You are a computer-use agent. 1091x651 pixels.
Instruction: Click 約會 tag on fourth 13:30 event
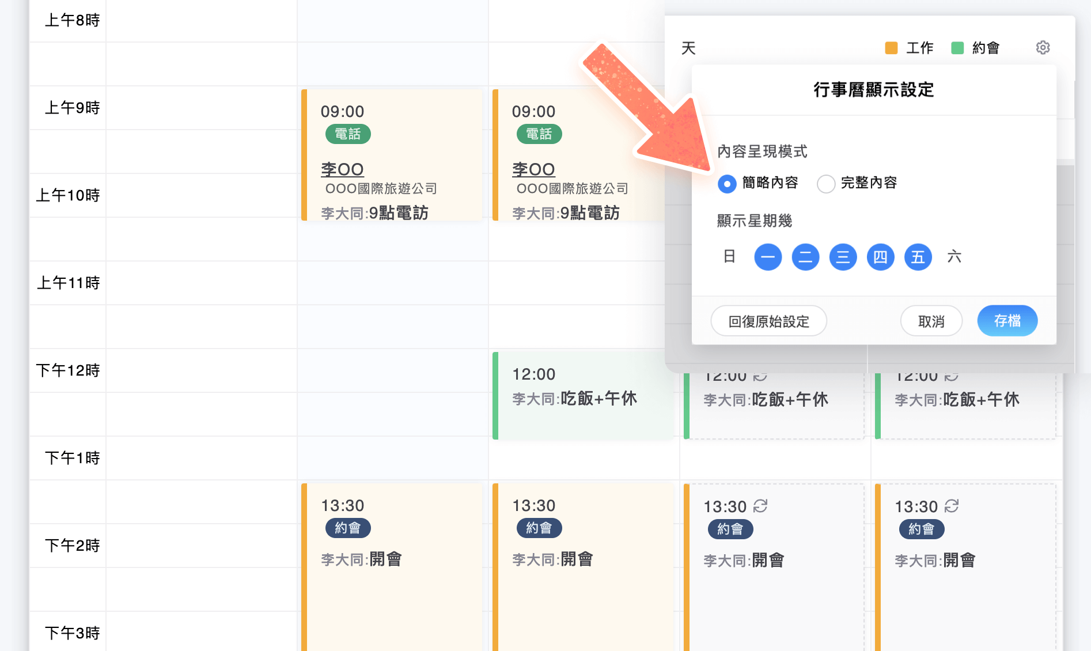922,529
